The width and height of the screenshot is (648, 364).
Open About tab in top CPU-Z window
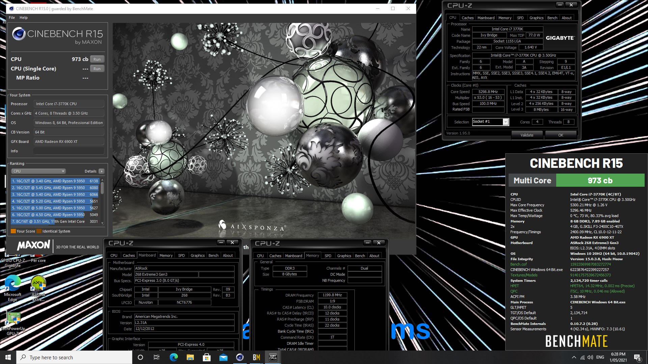tap(567, 18)
